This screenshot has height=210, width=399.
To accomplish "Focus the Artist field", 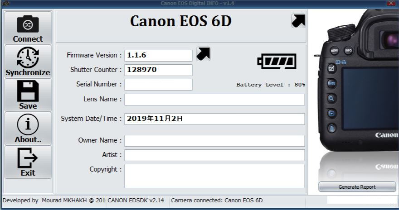I will point(214,155).
